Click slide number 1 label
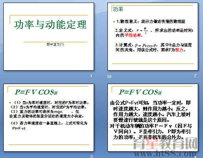The image size is (203, 158). 91,76
